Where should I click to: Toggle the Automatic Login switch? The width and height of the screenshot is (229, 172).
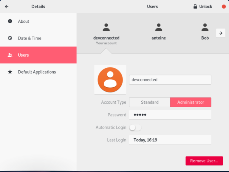(x=135, y=128)
